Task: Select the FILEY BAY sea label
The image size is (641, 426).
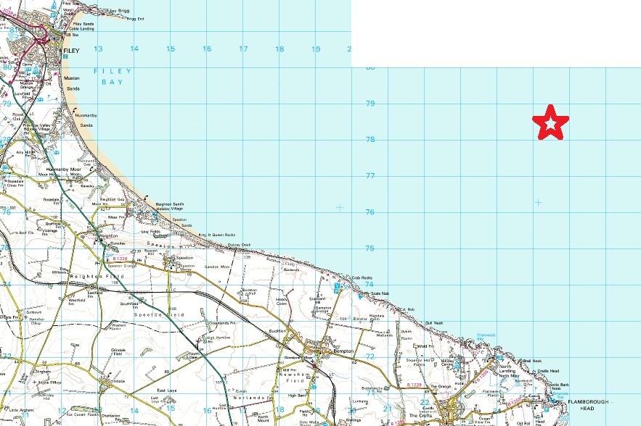Action: click(113, 76)
